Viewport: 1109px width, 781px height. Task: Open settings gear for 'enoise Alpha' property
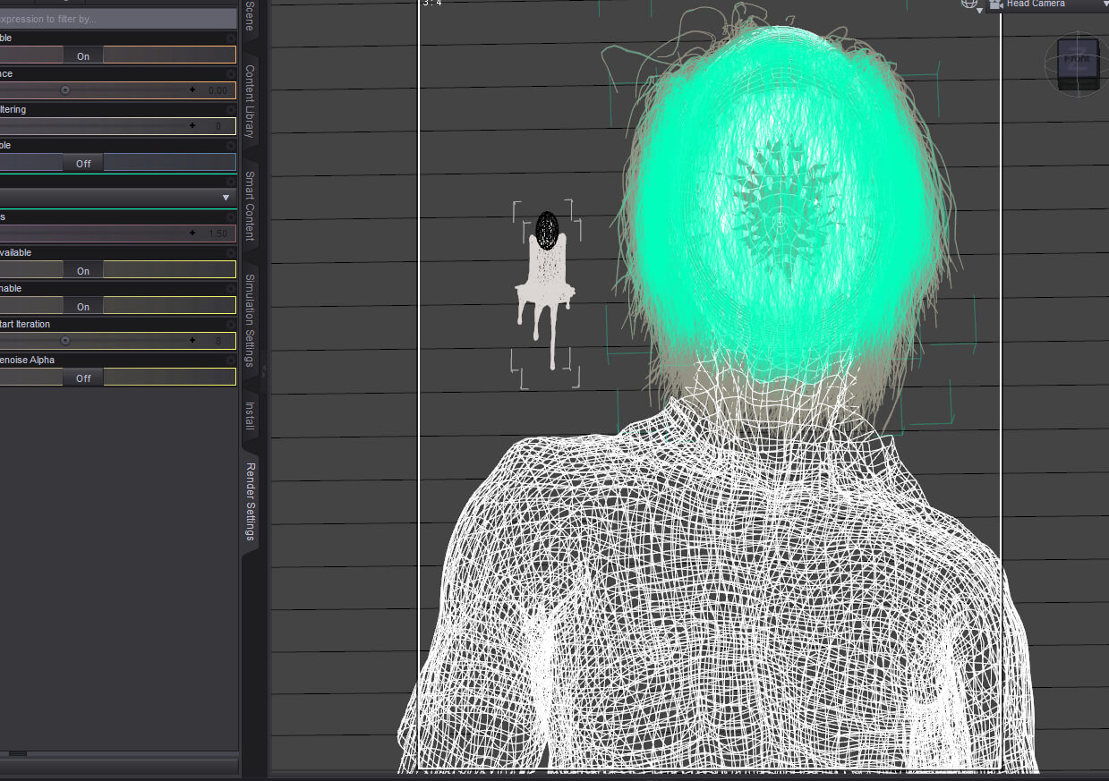click(231, 361)
